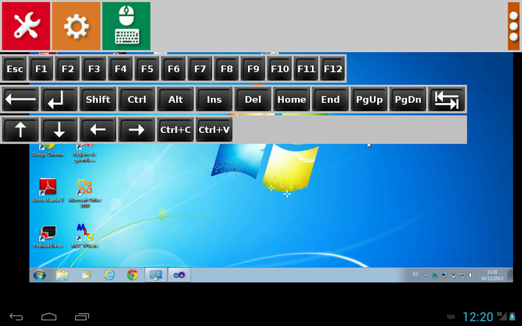Tap the up arrow key

pyautogui.click(x=20, y=129)
